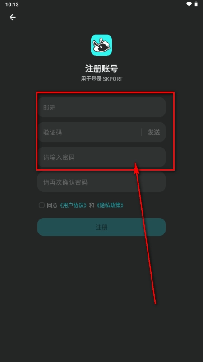Viewport: 203px width, 362px height.
Task: Open the 《隐私政策》 link
Action: pyautogui.click(x=110, y=205)
